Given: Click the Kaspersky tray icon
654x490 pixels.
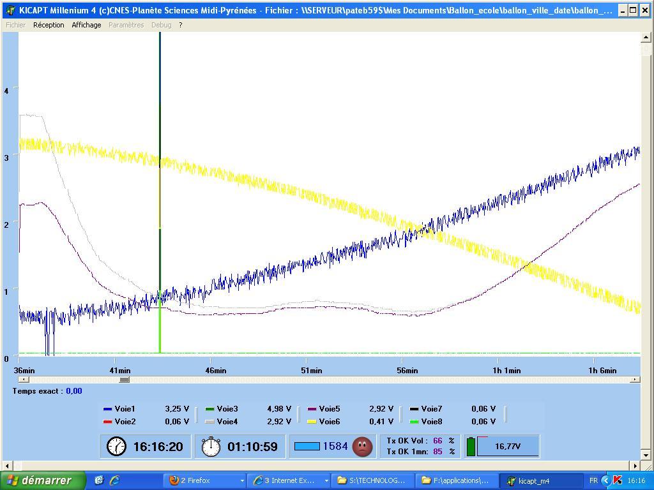Looking at the screenshot, I should (x=617, y=480).
